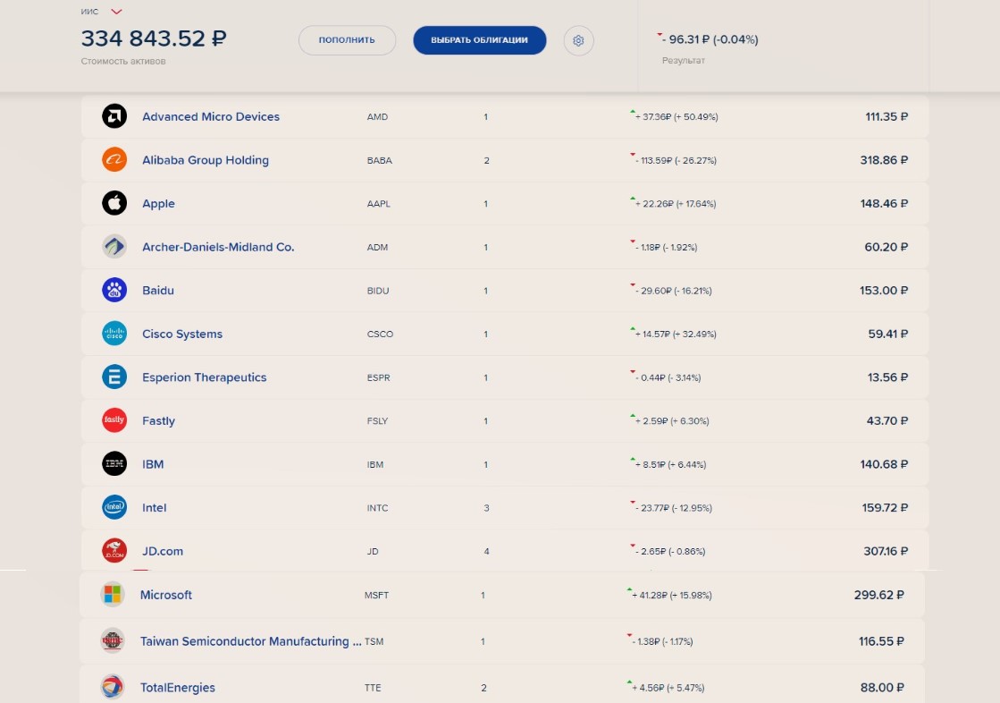Click the Cisco Systems logo icon
This screenshot has height=703, width=1000.
tap(114, 334)
